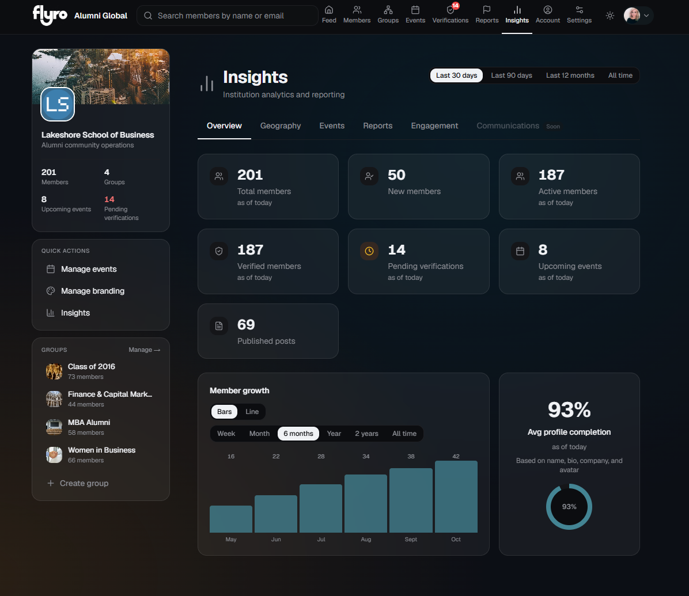Set growth chart to All time

click(x=404, y=434)
